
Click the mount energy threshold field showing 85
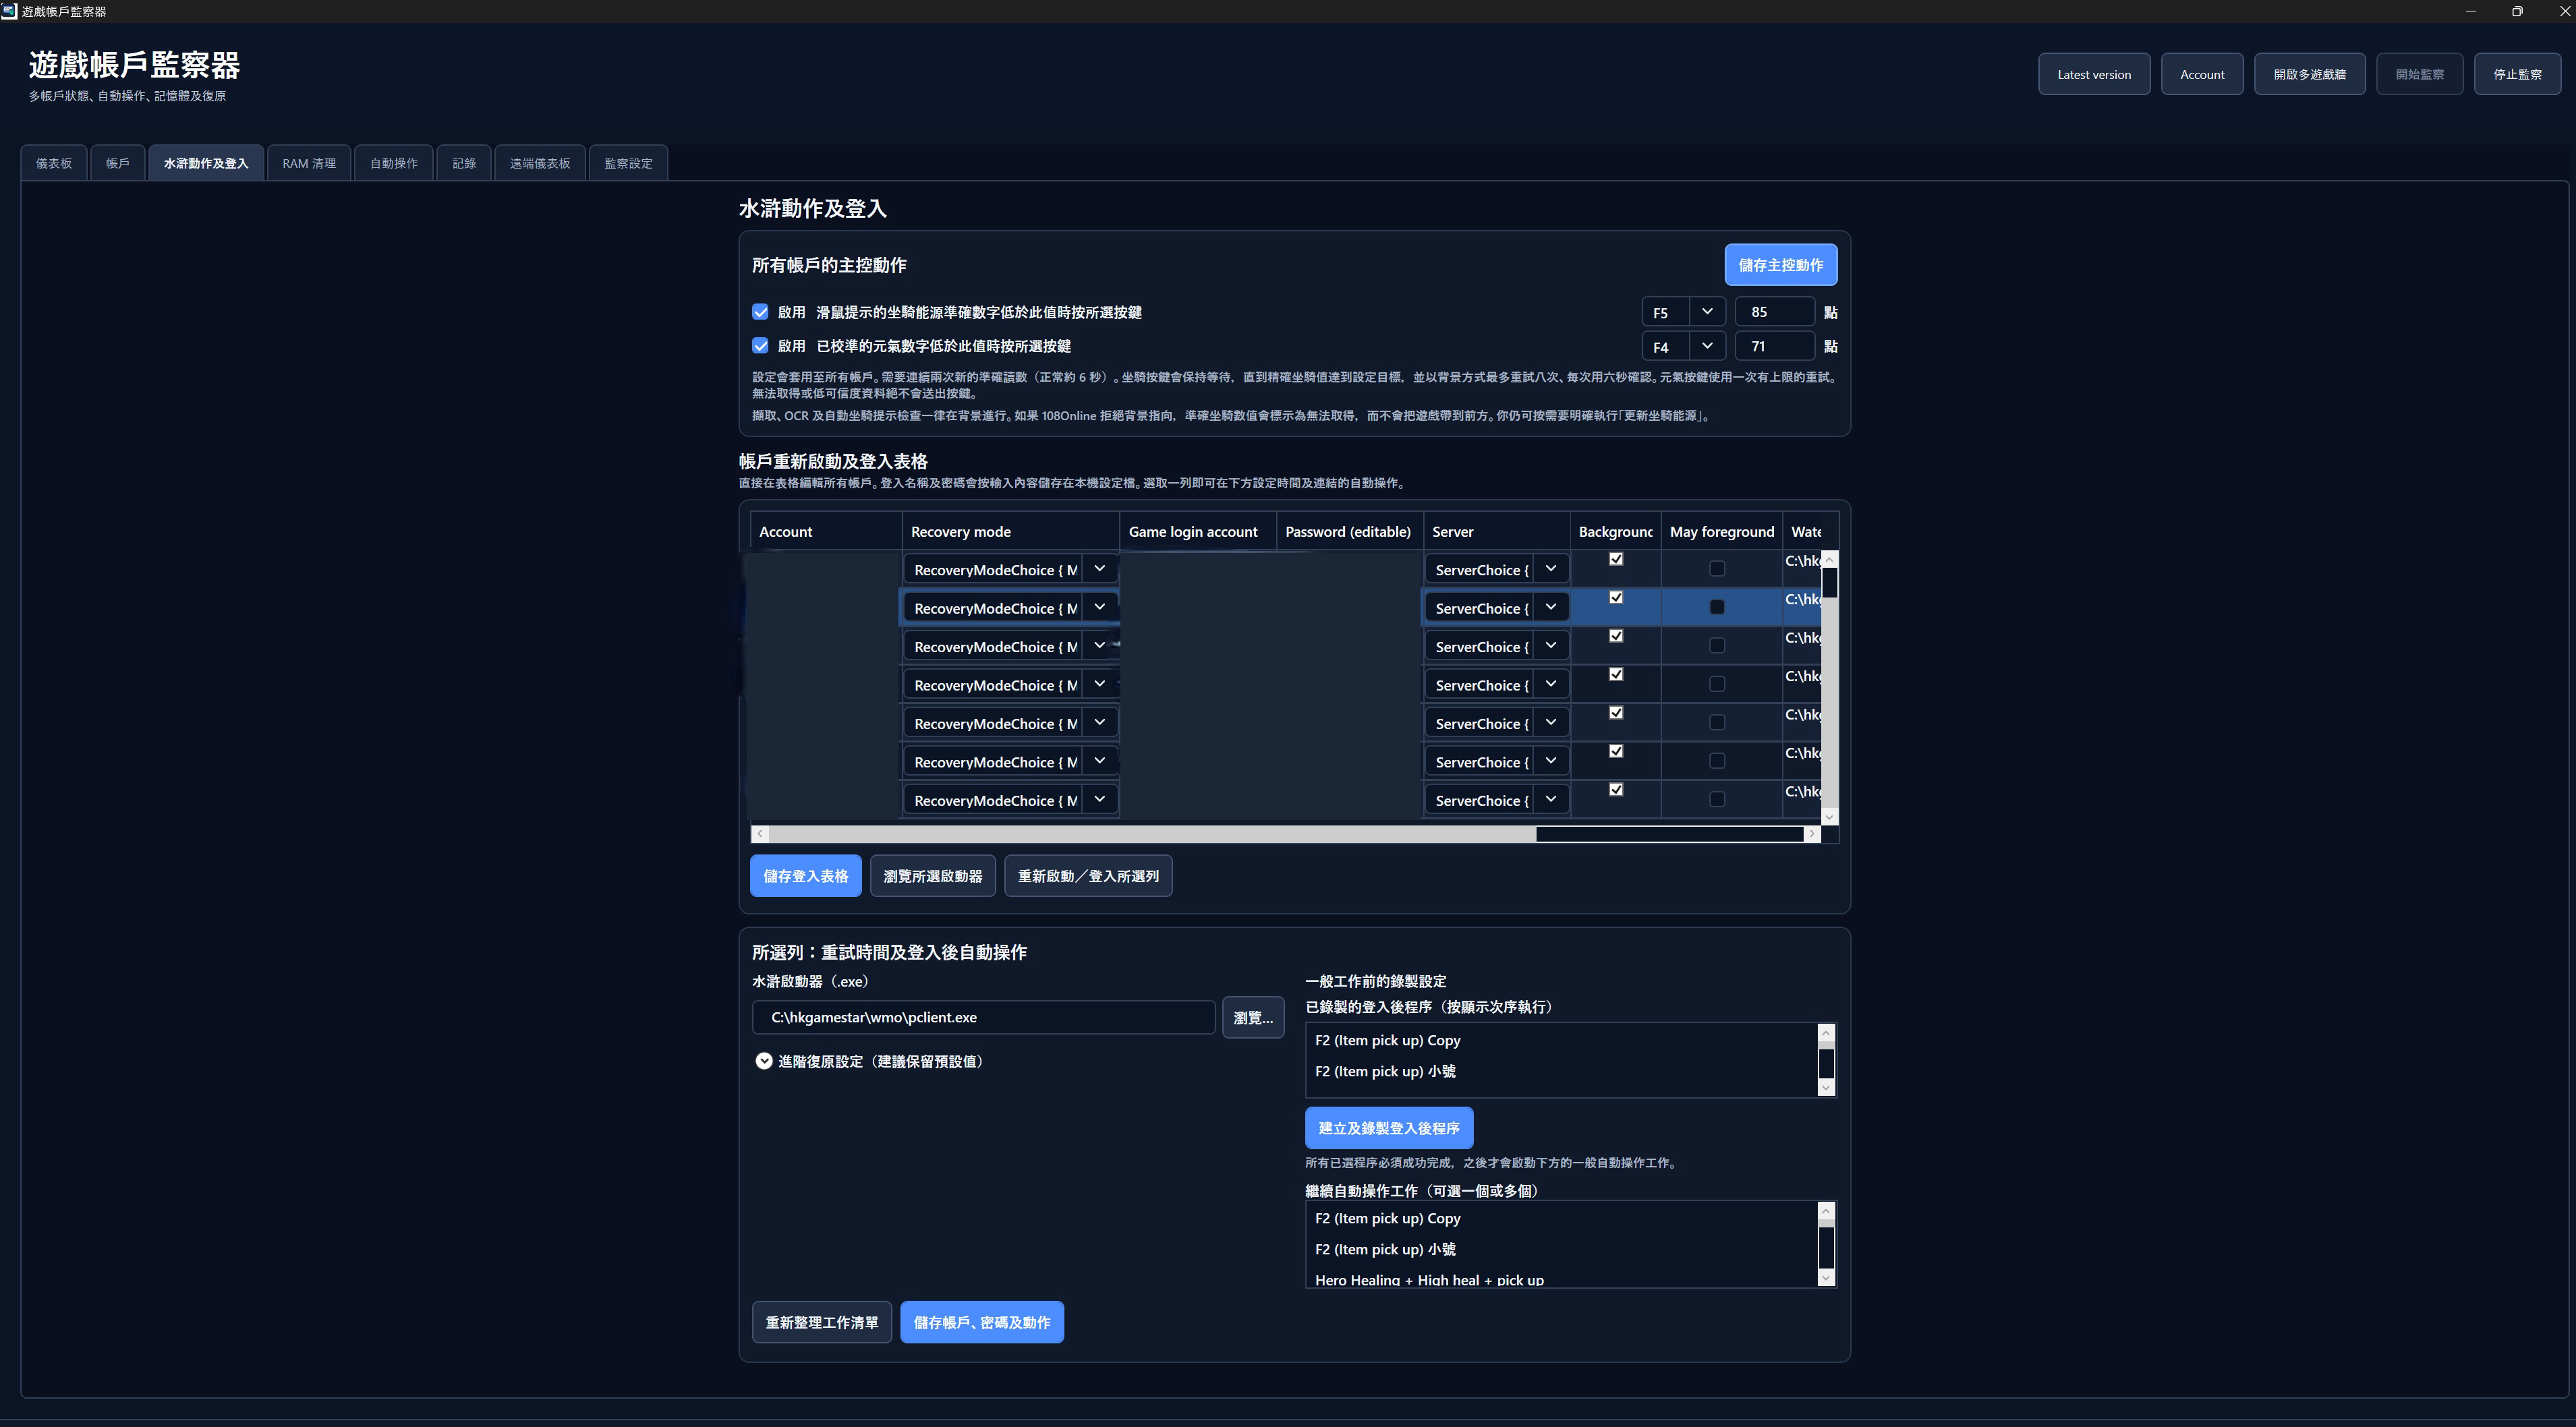(1774, 312)
